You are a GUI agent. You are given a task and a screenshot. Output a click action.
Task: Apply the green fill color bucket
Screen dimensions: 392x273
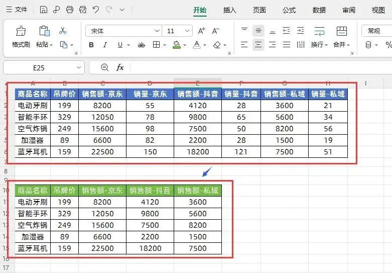pos(177,45)
